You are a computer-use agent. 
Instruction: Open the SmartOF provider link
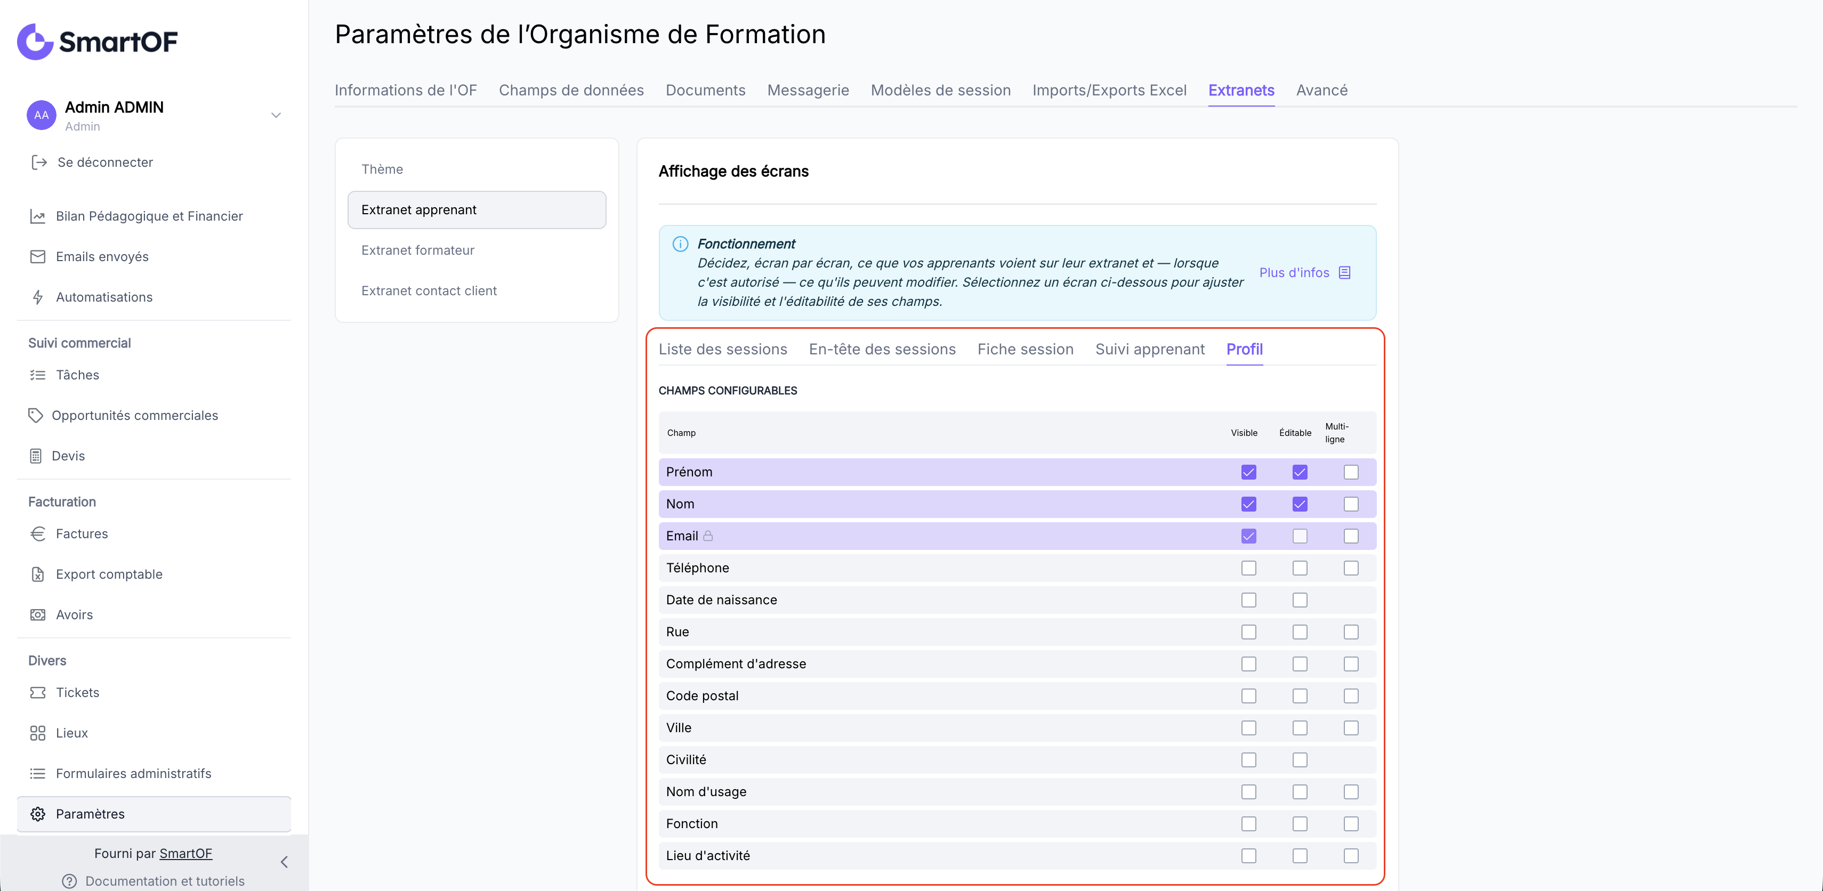[x=185, y=854]
